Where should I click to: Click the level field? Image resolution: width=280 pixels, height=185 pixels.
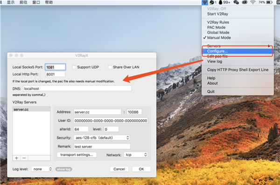[111, 129]
